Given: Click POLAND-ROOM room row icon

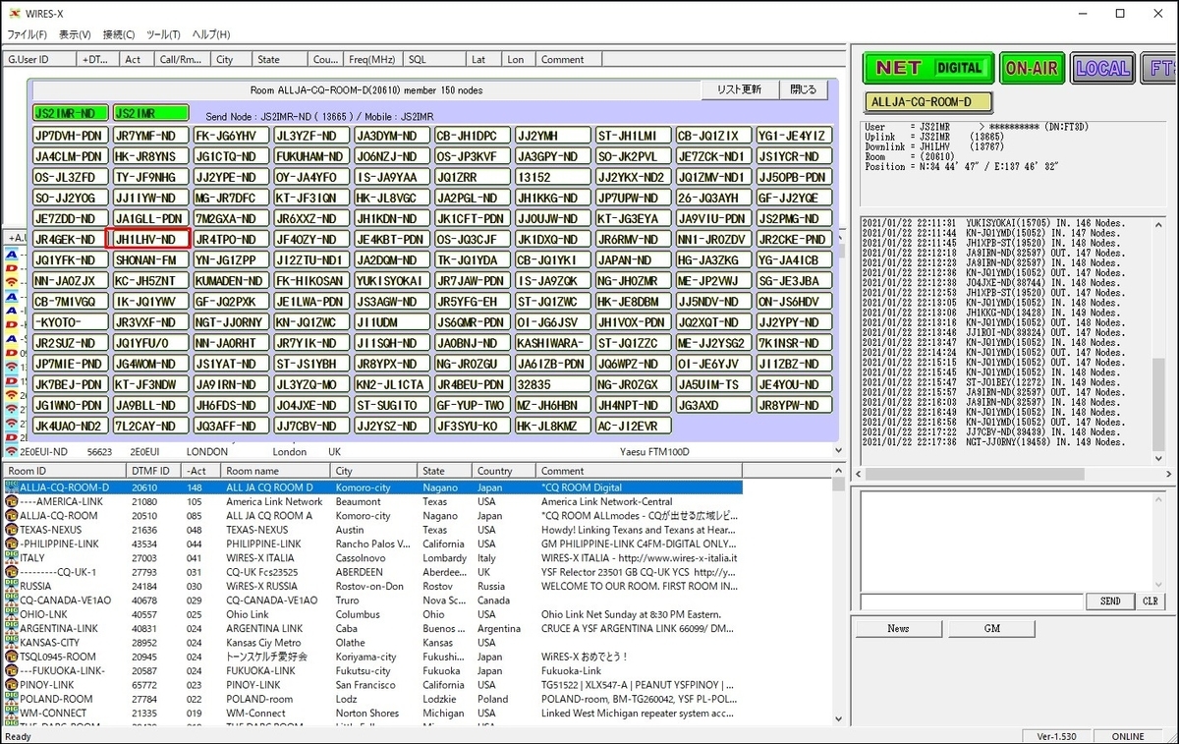Looking at the screenshot, I should (11, 699).
